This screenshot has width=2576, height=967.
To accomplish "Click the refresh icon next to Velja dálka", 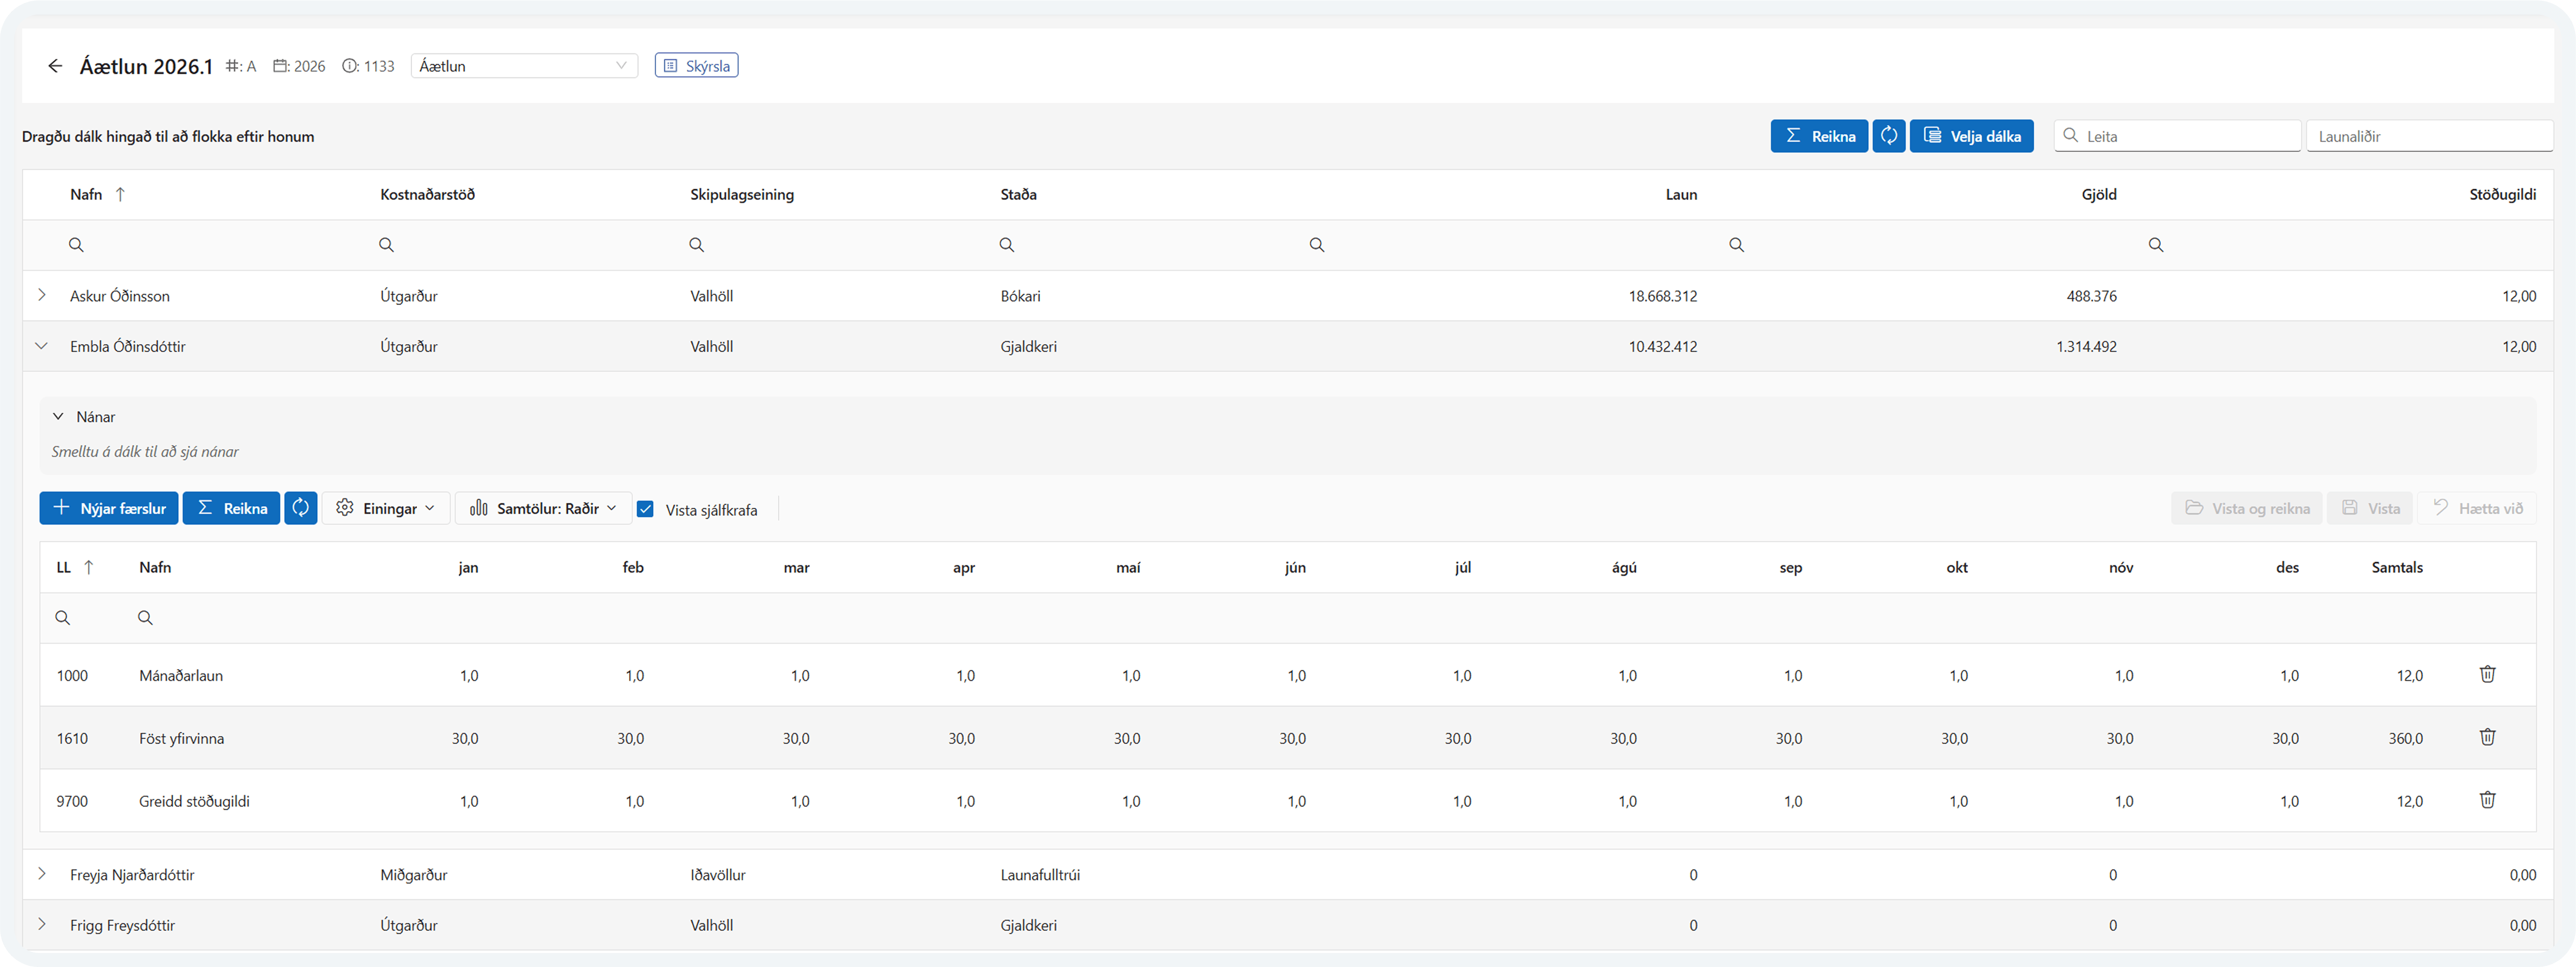I will point(1888,136).
